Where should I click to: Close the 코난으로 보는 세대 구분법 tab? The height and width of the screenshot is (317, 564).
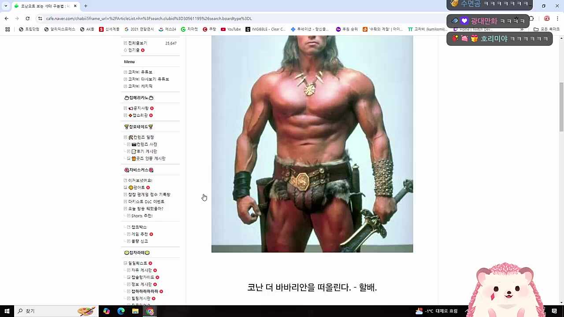click(75, 6)
